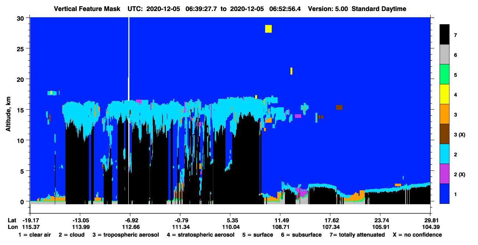Click the longitude value 115.37
Screen dimensions: 478x245
[x=31, y=227]
